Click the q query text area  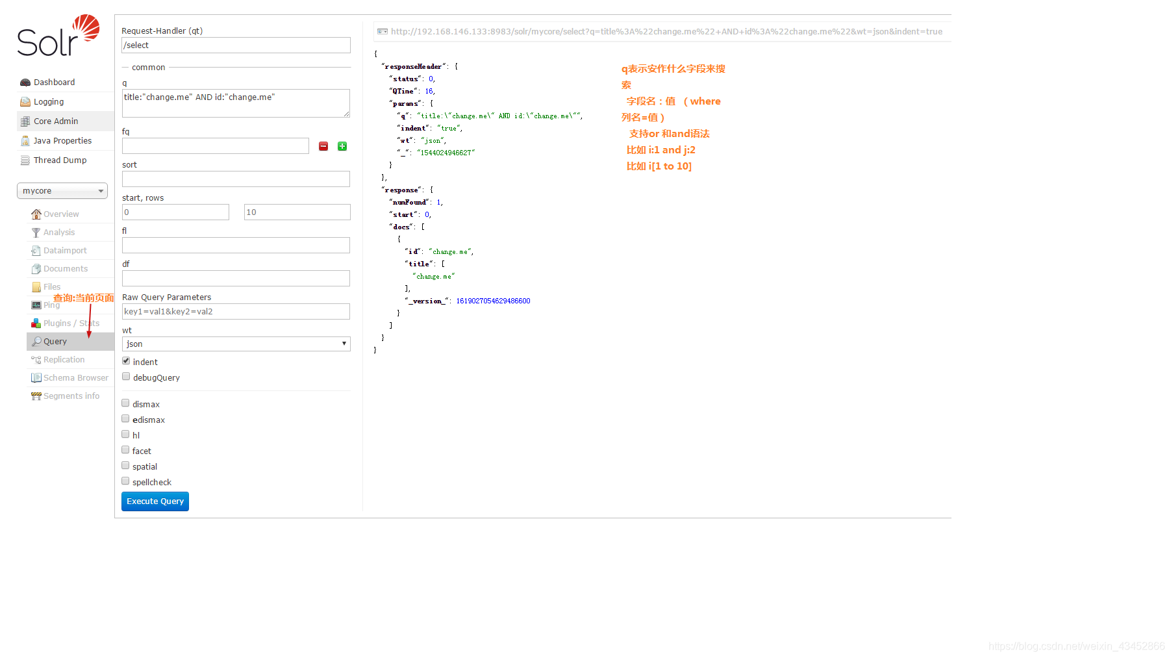tap(236, 103)
